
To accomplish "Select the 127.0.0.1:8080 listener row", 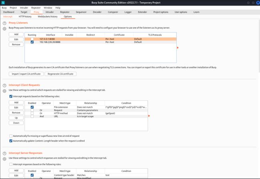I will click(x=100, y=39).
